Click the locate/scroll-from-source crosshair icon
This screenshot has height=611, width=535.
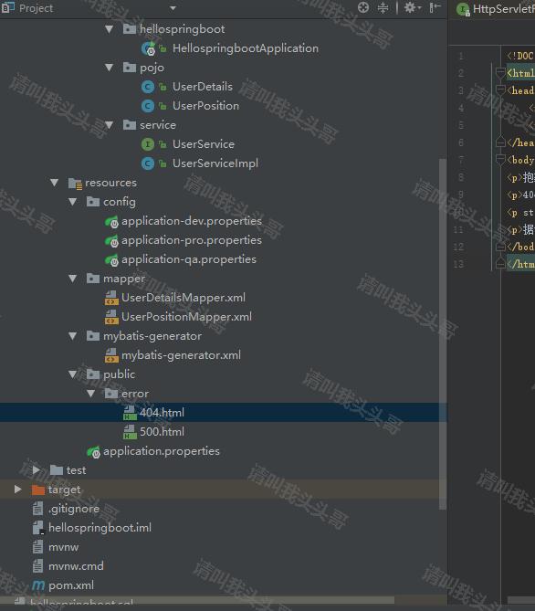[x=363, y=8]
